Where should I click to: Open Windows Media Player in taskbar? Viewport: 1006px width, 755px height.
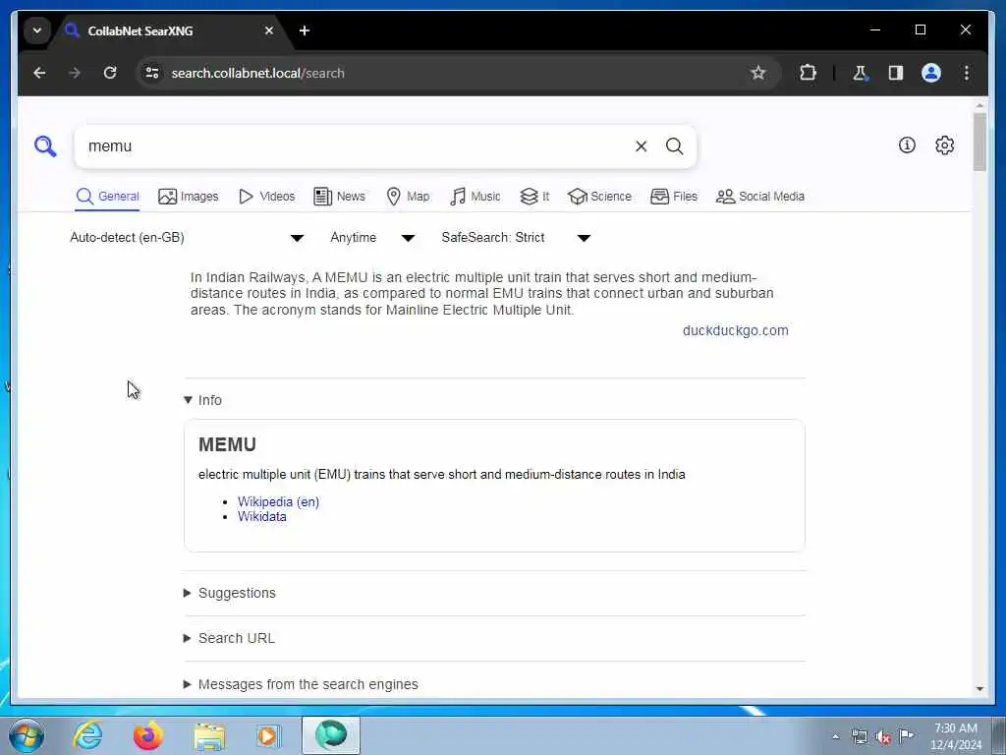click(x=269, y=735)
